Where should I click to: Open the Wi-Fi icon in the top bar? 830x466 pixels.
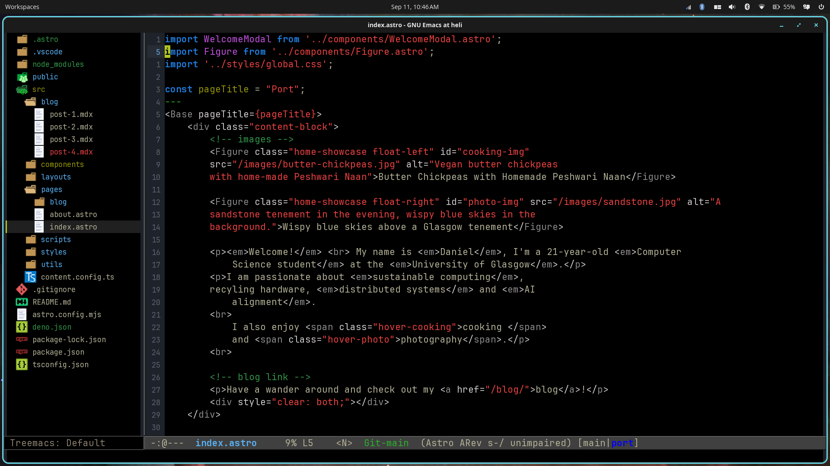(762, 7)
